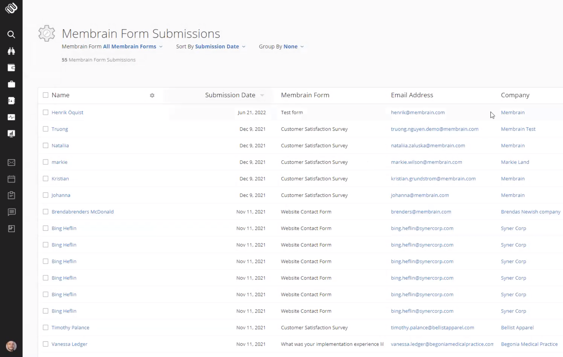The width and height of the screenshot is (563, 357).
Task: Select the Prospecting binoculars icon
Action: [11, 51]
